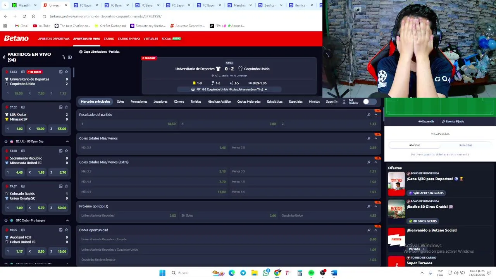Open stats icon for Sacramento Republic match
This screenshot has width=496, height=279.
point(60,151)
